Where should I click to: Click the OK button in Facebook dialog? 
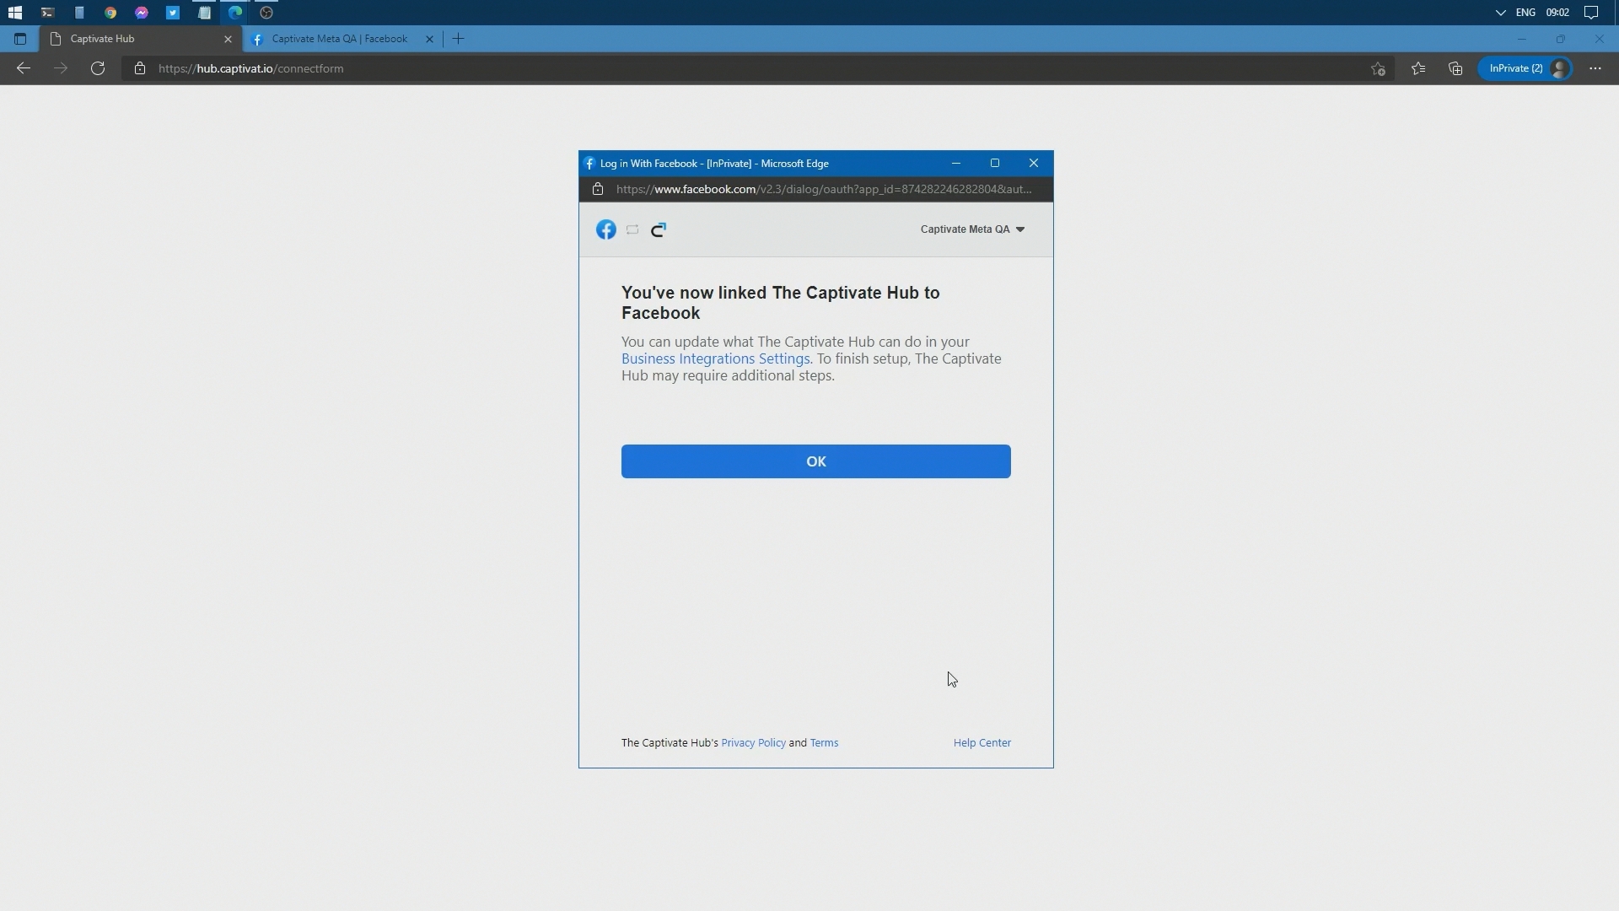(x=815, y=461)
